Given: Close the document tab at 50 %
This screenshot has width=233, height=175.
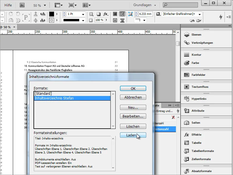Looking at the screenshot, I should 14,27.
